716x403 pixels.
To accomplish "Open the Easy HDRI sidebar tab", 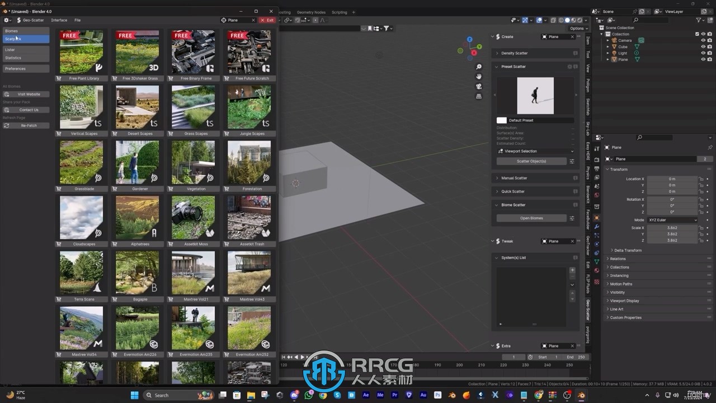I will (x=588, y=151).
